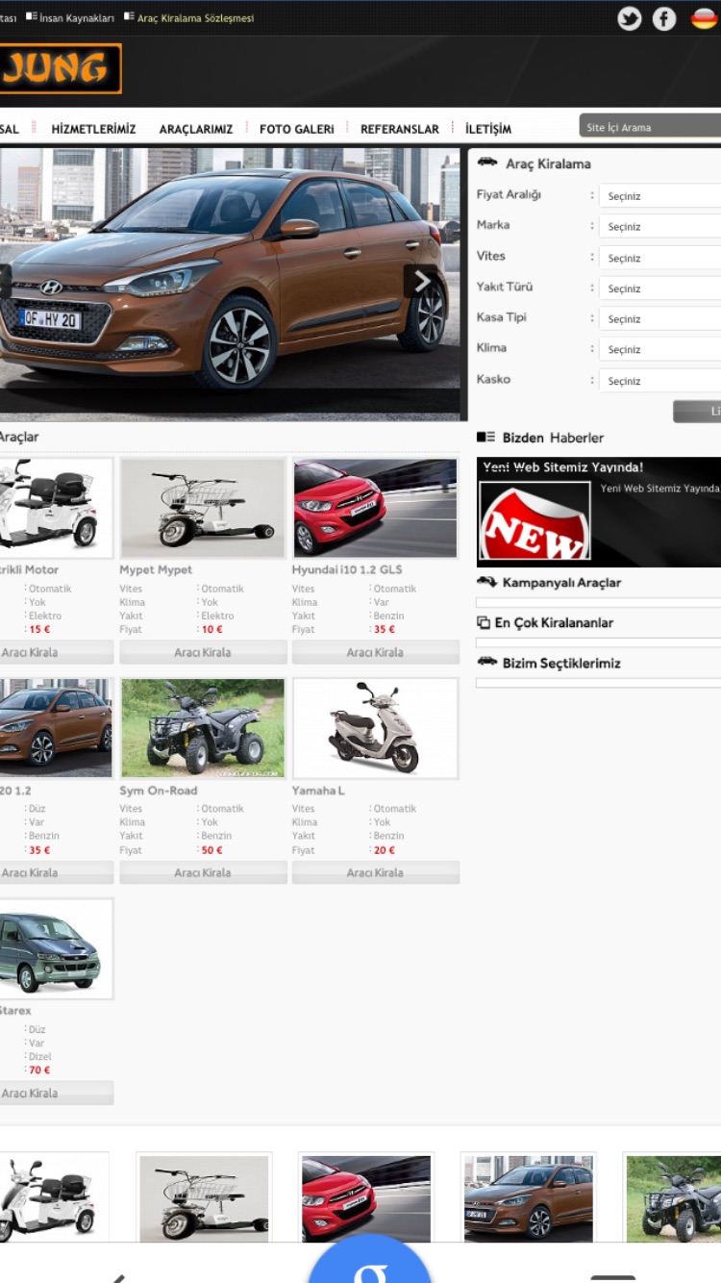Click the icon beside En Çok Kiralananlar
721x1283 pixels.
484,622
